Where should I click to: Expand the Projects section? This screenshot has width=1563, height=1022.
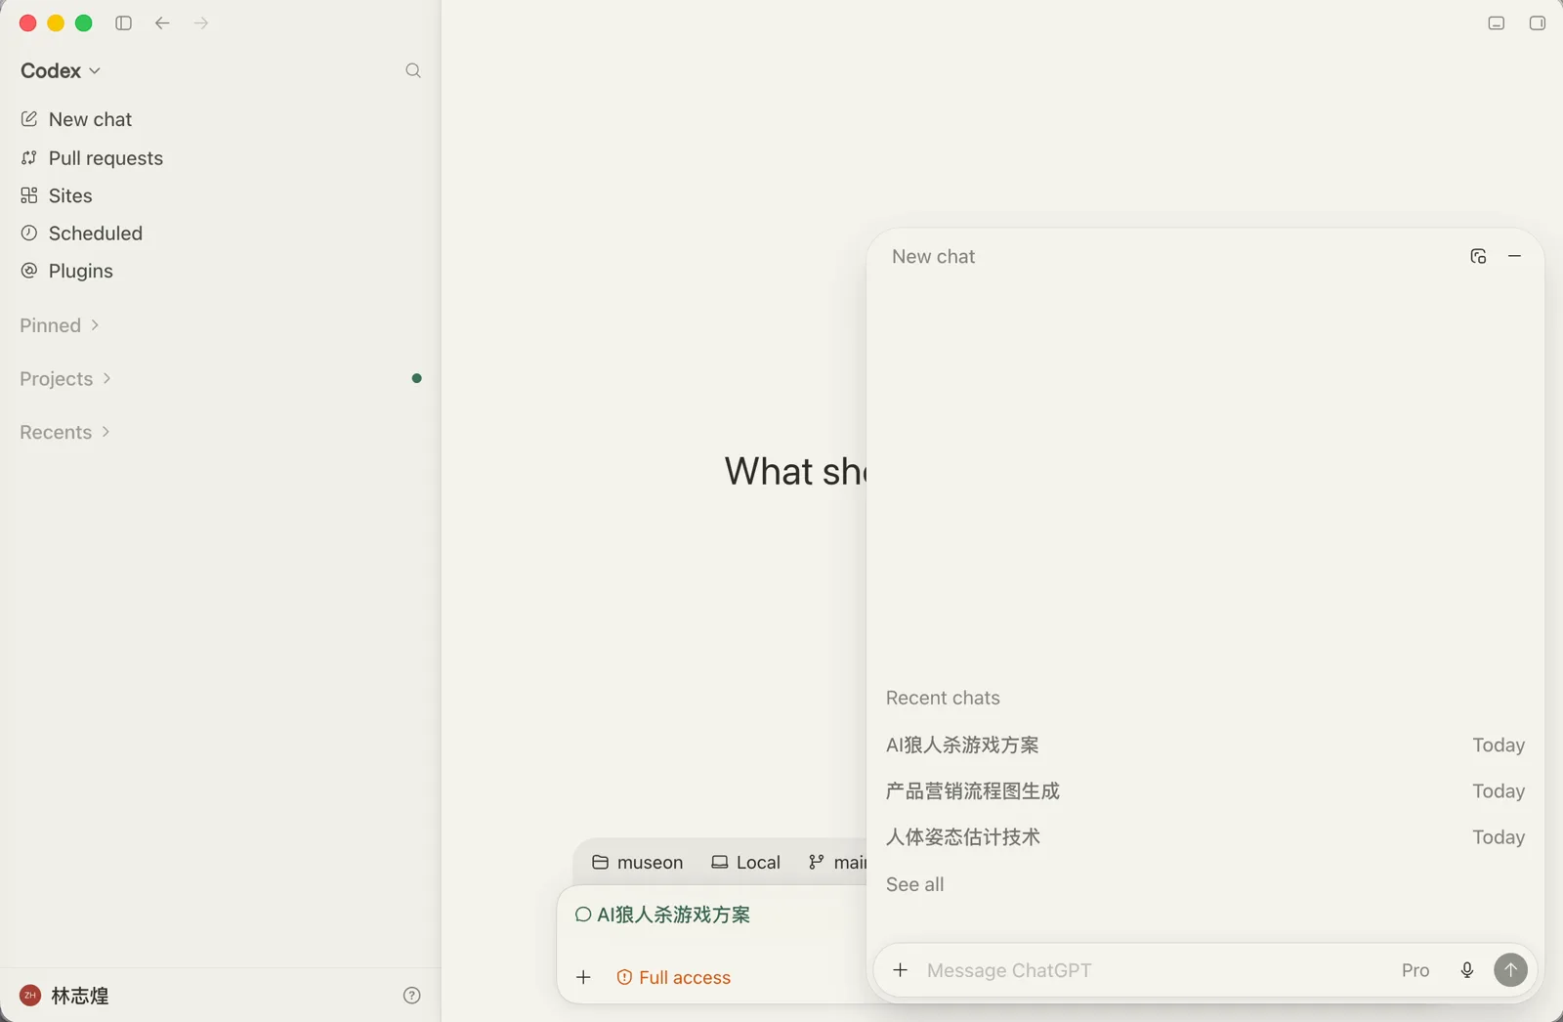click(65, 379)
